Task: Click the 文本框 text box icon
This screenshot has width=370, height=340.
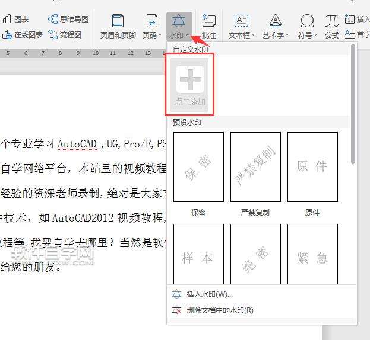Action: click(x=241, y=21)
